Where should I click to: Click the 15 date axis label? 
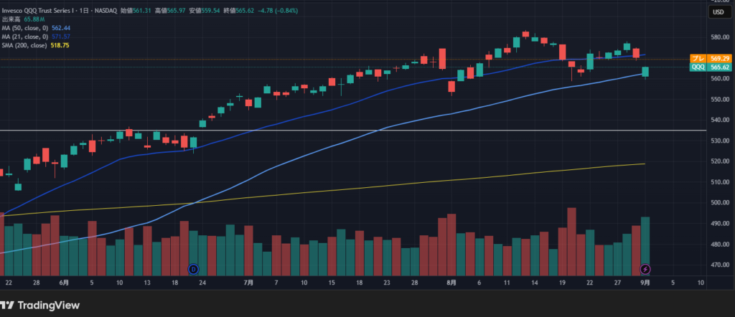pyautogui.click(x=332, y=283)
